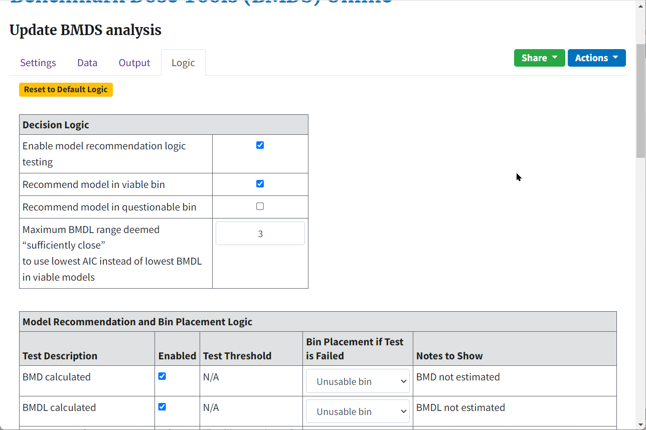
Task: Open the Data tab
Action: pyautogui.click(x=87, y=63)
